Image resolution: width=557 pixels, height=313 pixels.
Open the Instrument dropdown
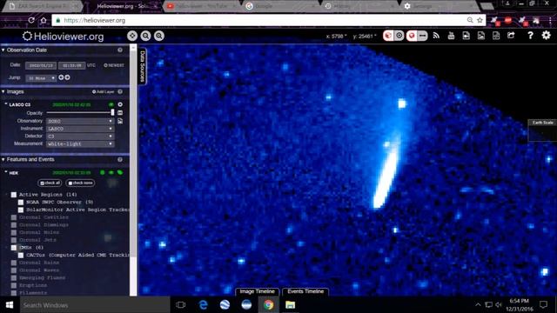pyautogui.click(x=80, y=129)
